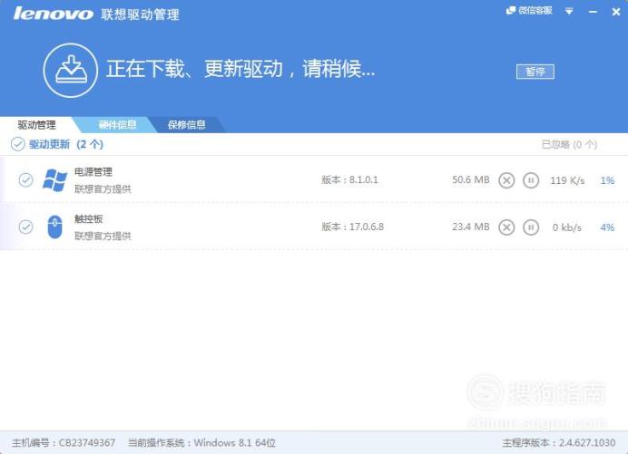Click the 23.4 MB file size
Viewport: 628px width, 454px height.
click(471, 227)
